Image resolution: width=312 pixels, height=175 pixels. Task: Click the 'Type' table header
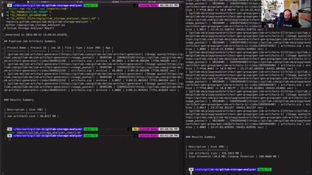pos(79,48)
